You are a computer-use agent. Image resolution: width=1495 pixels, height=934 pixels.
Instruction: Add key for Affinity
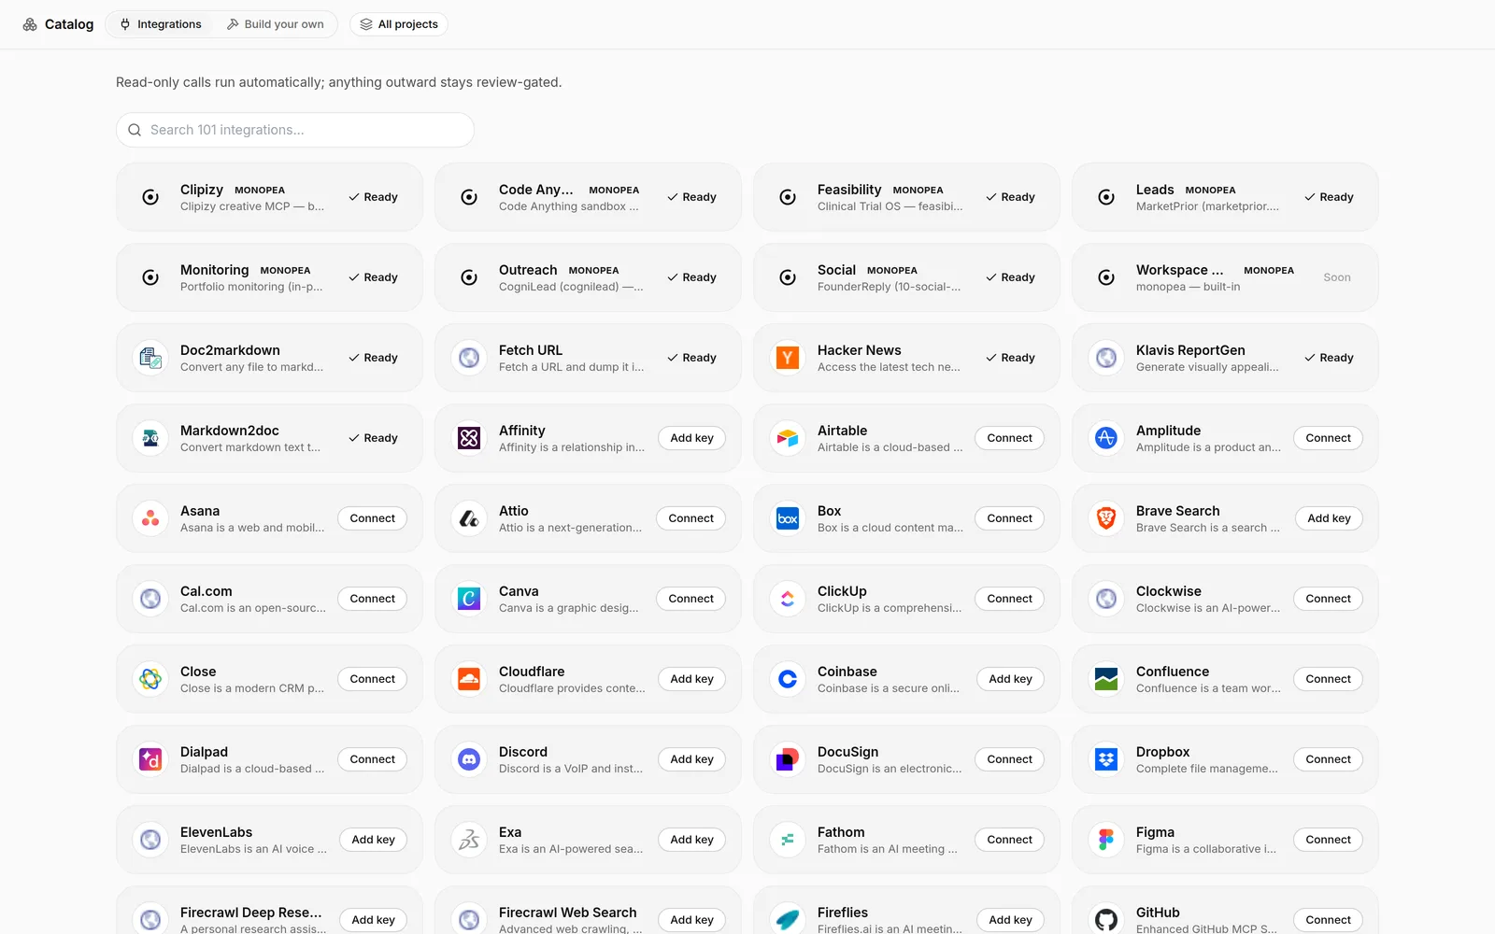(691, 438)
